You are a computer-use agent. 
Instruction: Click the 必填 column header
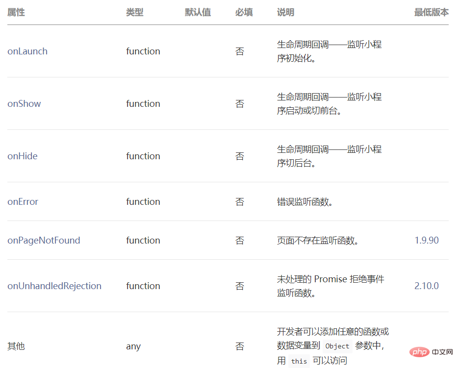[244, 12]
